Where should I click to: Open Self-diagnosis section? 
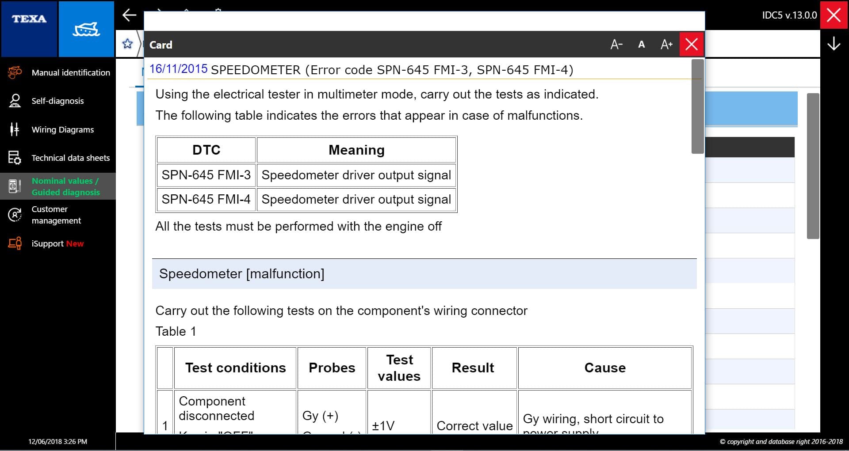pos(57,101)
